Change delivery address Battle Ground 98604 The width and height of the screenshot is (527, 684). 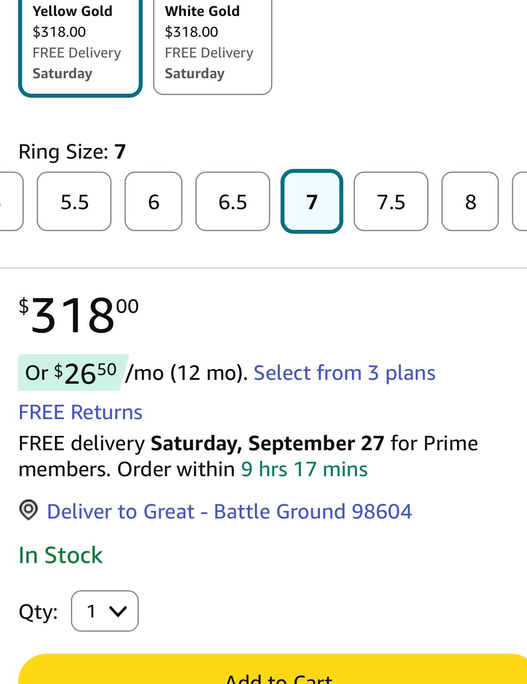click(230, 511)
